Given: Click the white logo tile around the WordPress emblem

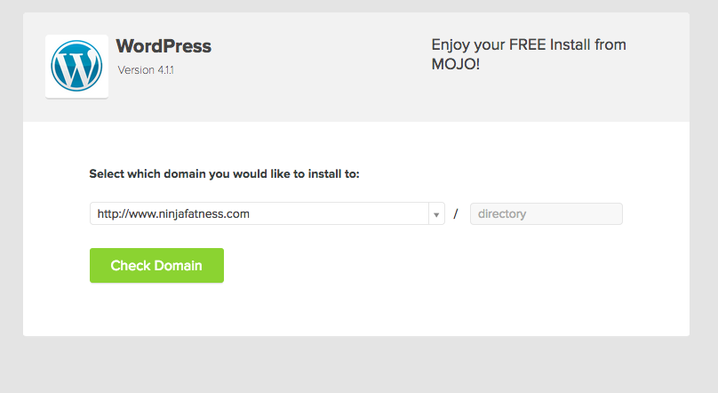Looking at the screenshot, I should click(x=76, y=67).
